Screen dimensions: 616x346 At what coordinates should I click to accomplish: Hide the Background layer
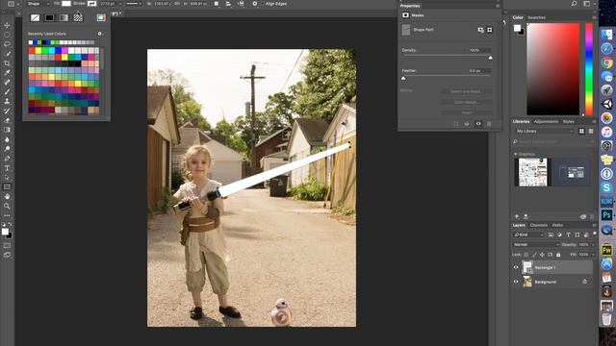(516, 282)
